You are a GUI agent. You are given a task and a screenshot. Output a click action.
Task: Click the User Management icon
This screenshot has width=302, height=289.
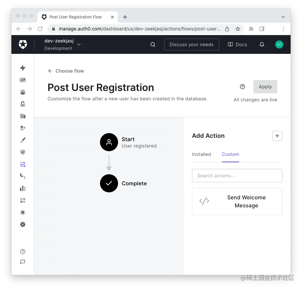click(23, 128)
